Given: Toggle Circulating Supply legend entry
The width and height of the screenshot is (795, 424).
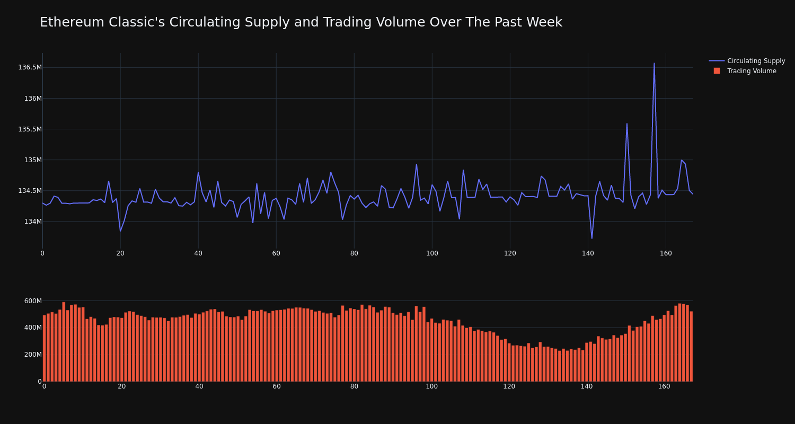Looking at the screenshot, I should pyautogui.click(x=747, y=61).
